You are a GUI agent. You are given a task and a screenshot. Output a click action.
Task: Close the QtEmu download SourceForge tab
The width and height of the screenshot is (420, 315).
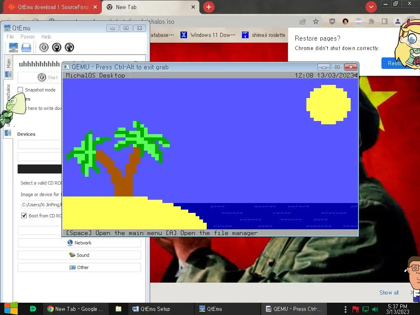tap(95, 7)
